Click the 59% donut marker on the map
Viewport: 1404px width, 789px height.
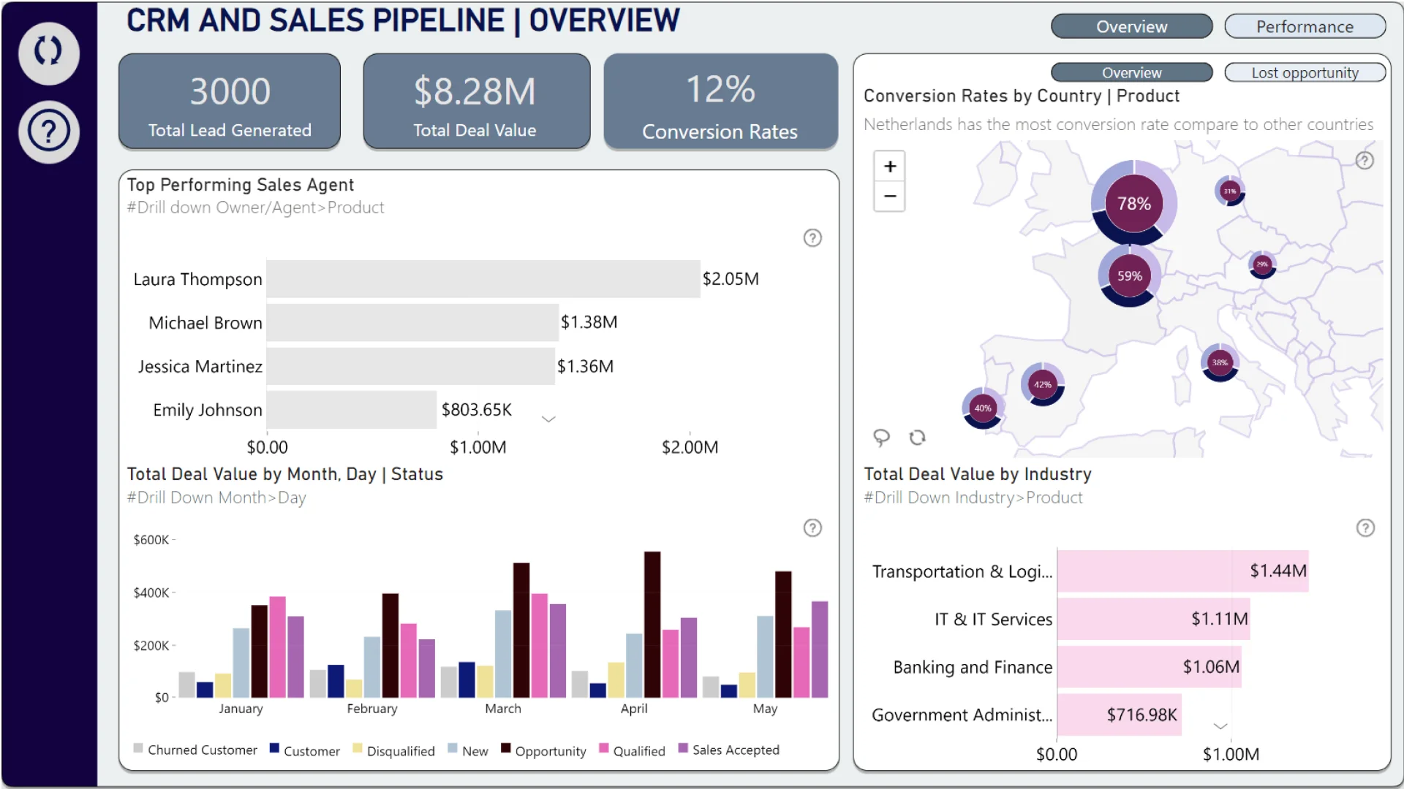click(1129, 276)
